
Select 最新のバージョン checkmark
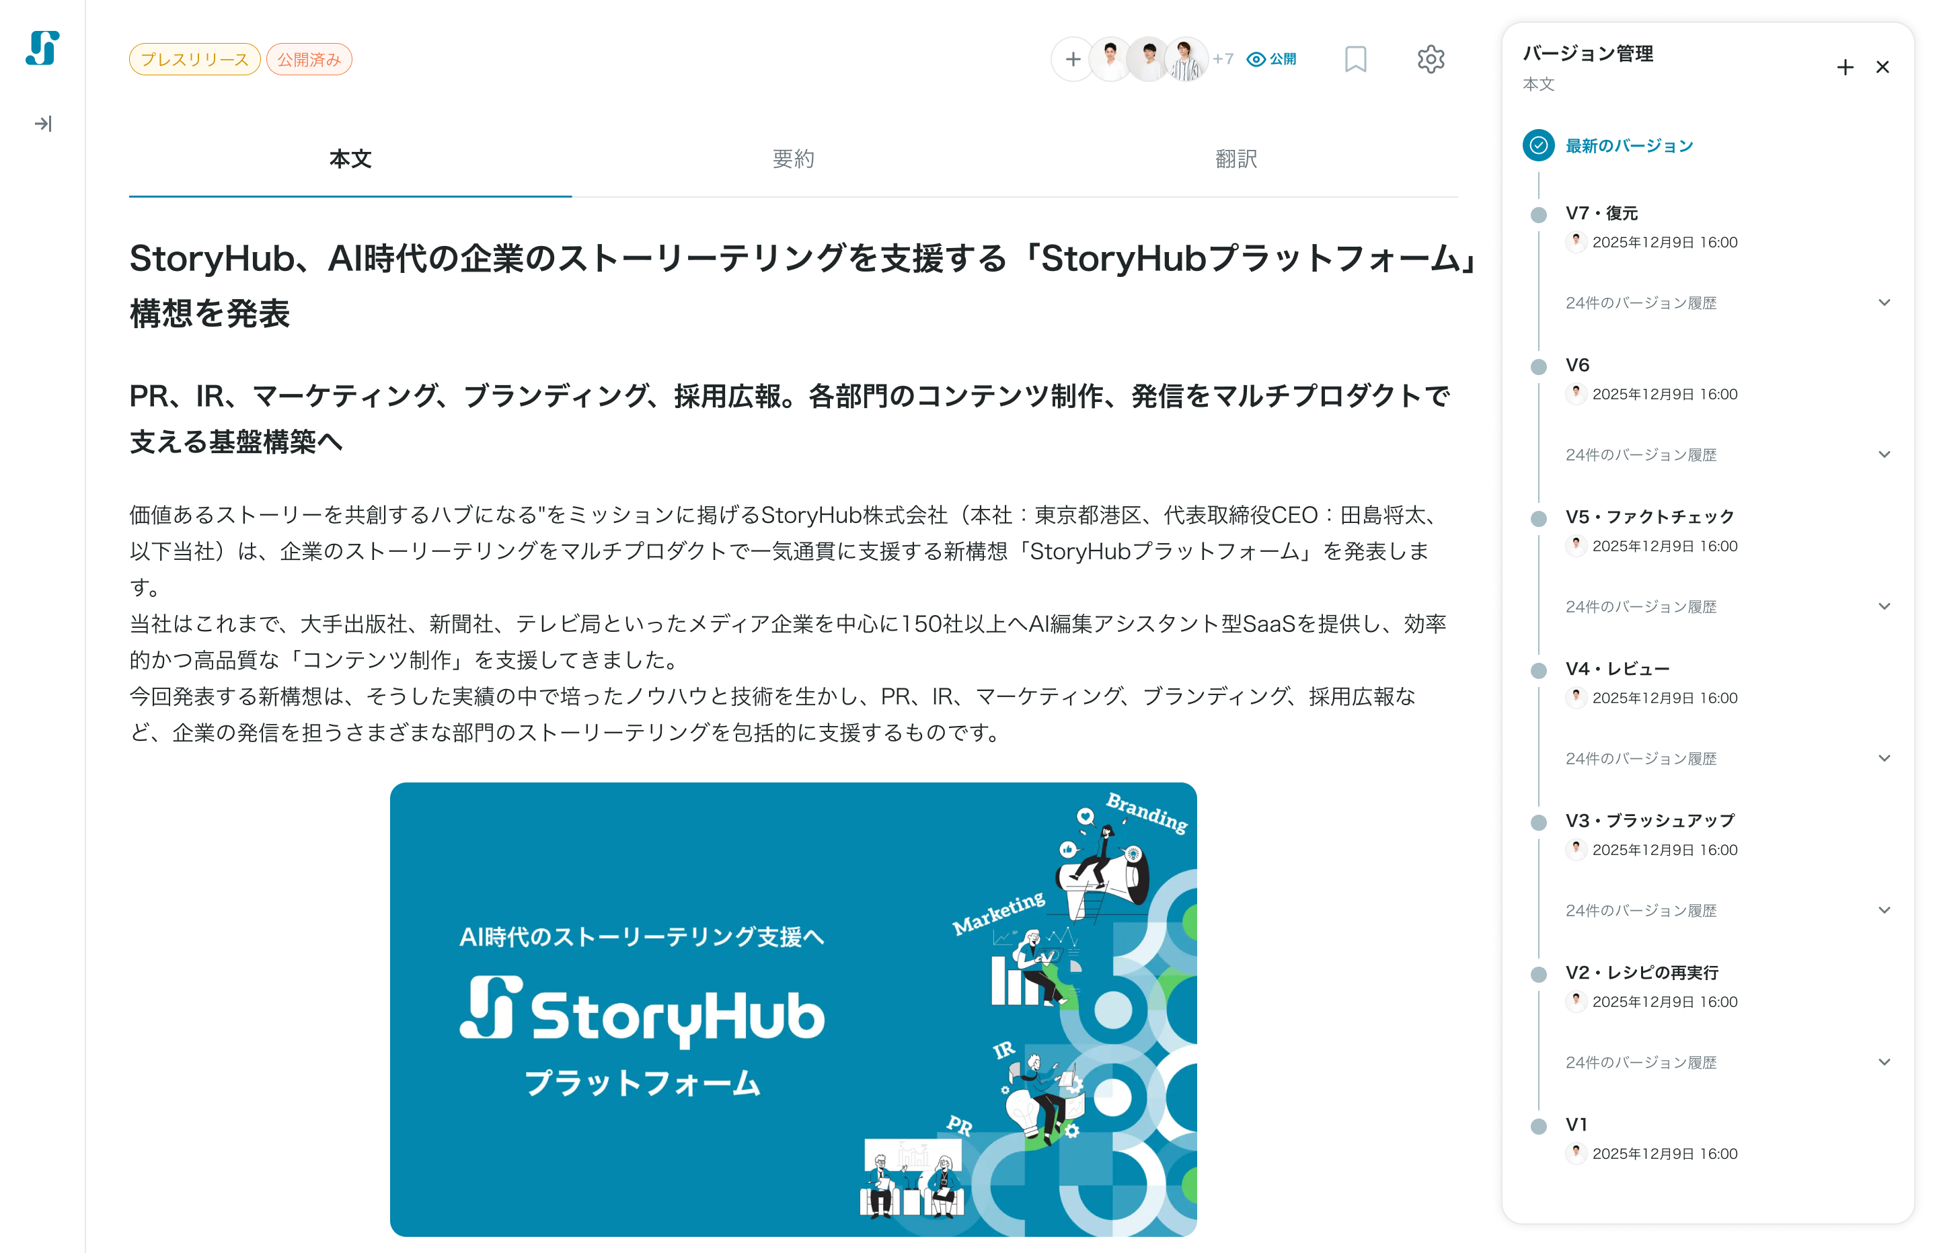1538,146
